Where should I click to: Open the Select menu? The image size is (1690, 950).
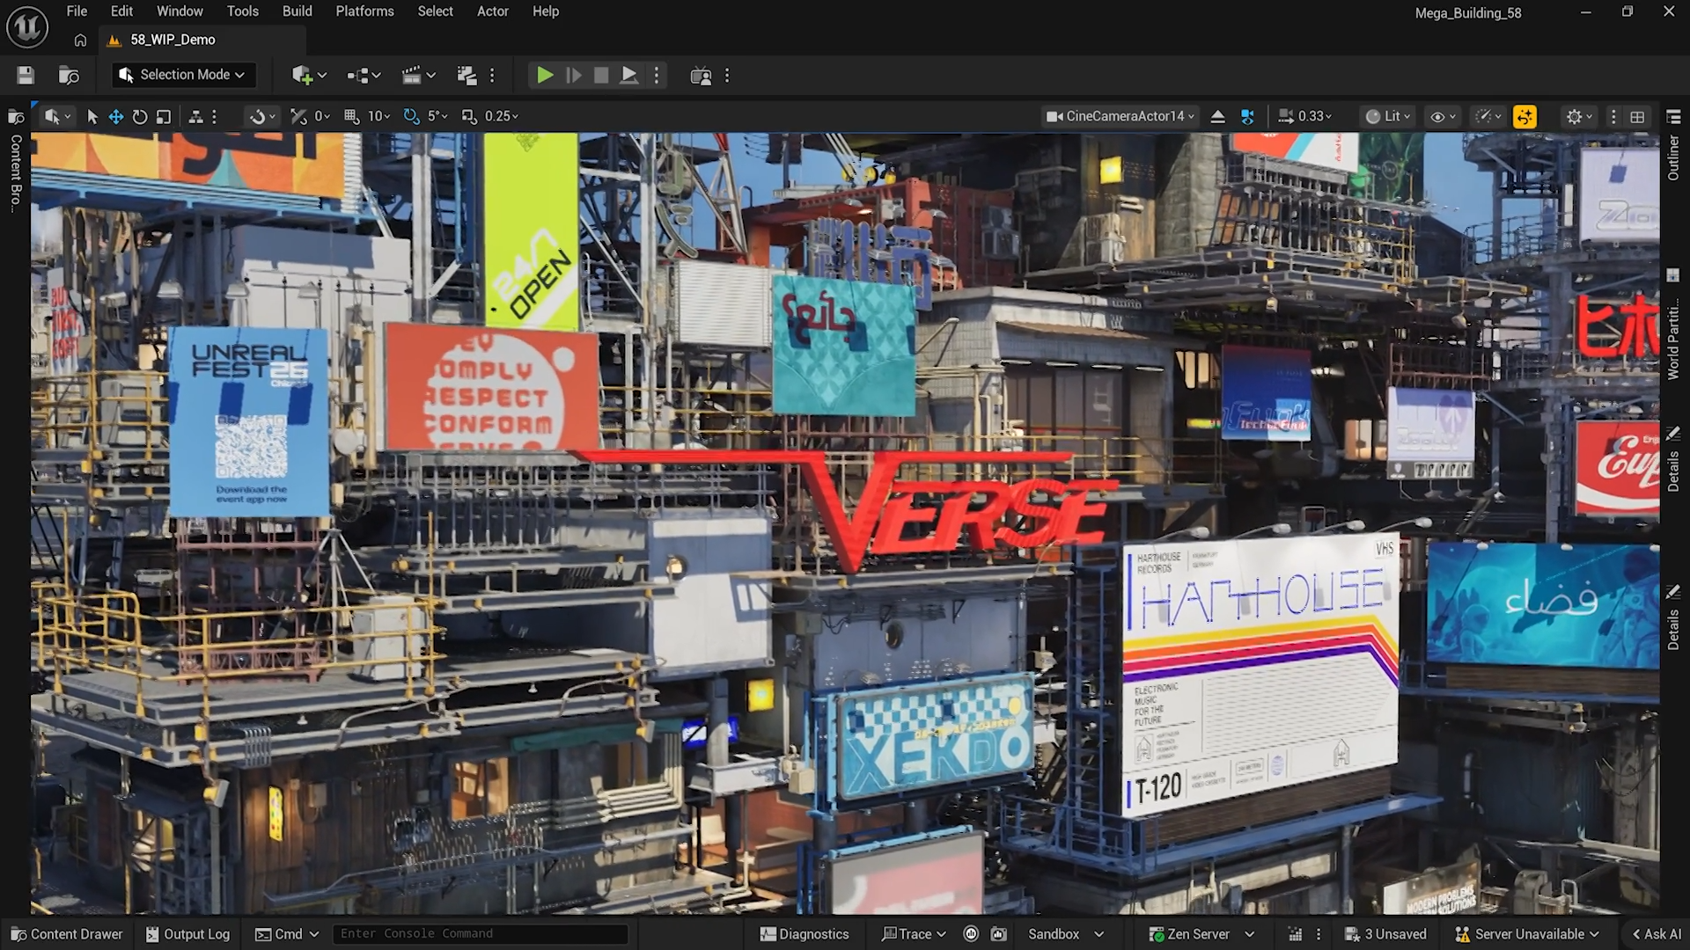(435, 11)
